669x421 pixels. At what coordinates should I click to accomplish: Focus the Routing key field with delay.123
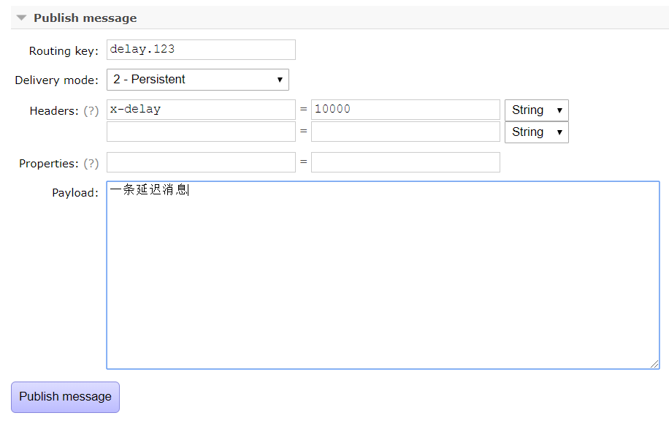pyautogui.click(x=201, y=50)
